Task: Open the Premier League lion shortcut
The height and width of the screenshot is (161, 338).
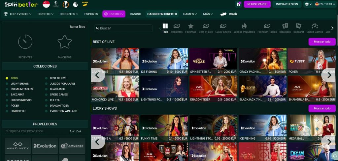Action: 75,4
